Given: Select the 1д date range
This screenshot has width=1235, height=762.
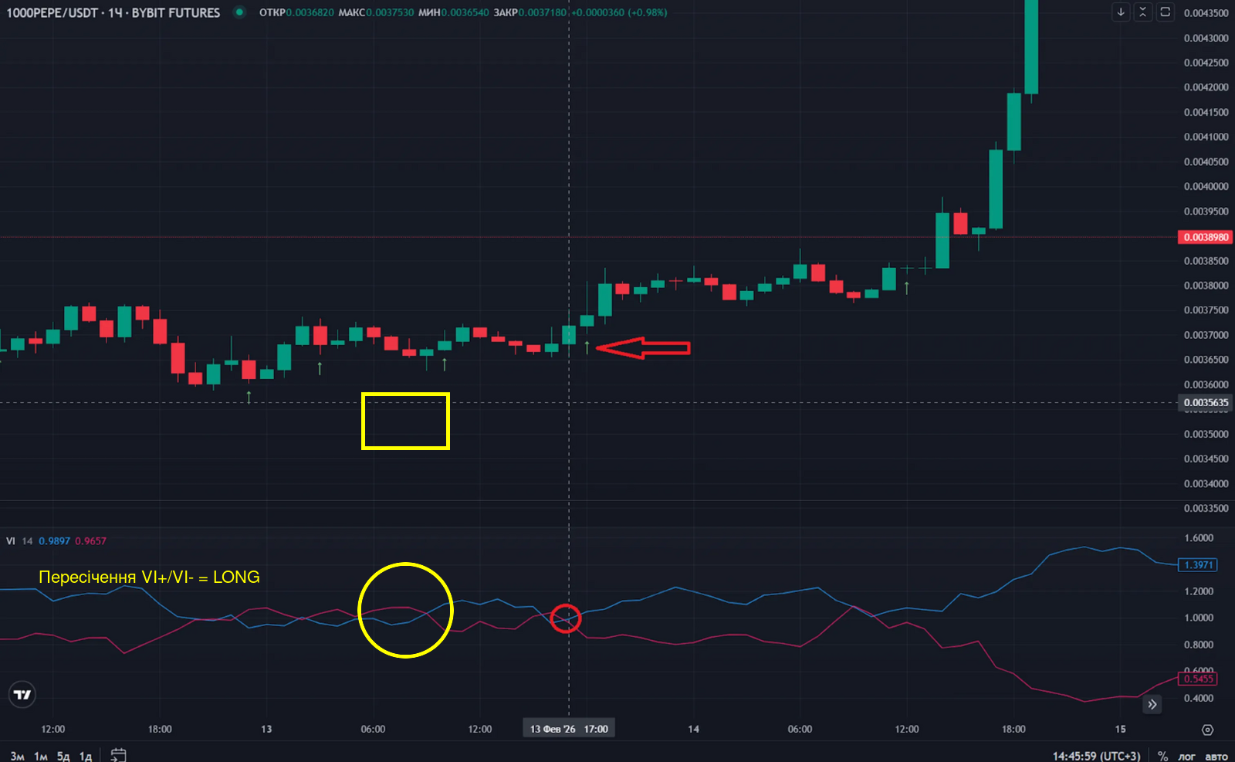Looking at the screenshot, I should click(86, 756).
